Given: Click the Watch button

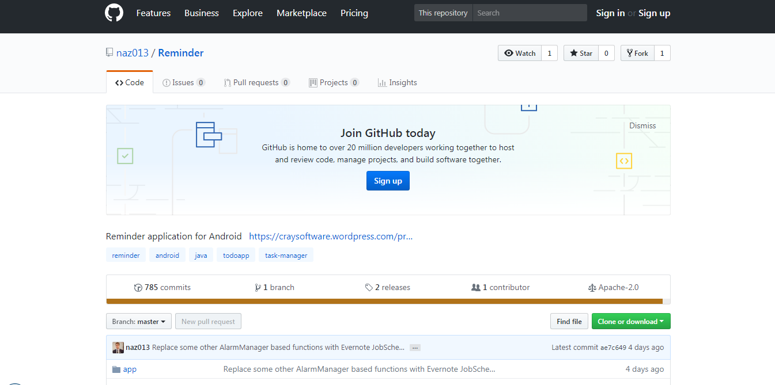Looking at the screenshot, I should point(520,53).
